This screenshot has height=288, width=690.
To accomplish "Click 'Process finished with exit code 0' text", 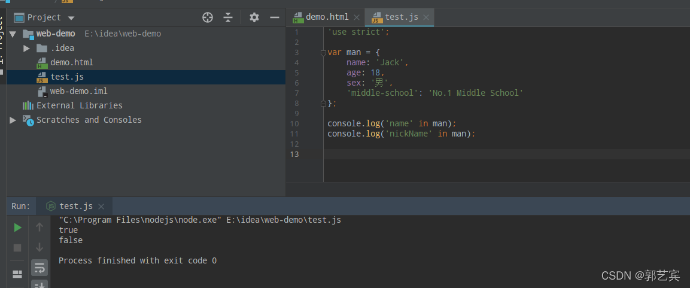I will click(138, 260).
